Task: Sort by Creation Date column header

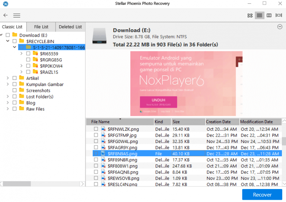Action: (222, 122)
